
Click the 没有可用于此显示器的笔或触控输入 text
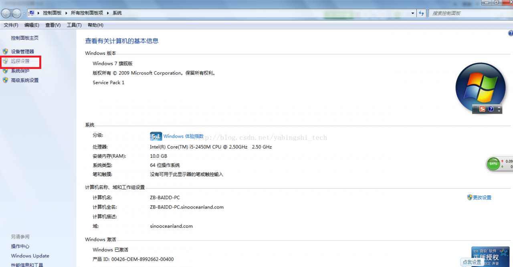186,175
